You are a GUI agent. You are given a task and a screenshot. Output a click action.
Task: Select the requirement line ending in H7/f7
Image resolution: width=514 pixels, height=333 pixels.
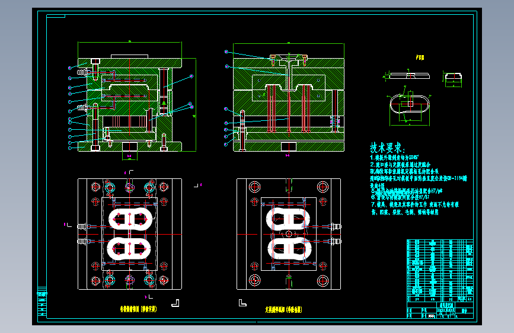[400, 197]
